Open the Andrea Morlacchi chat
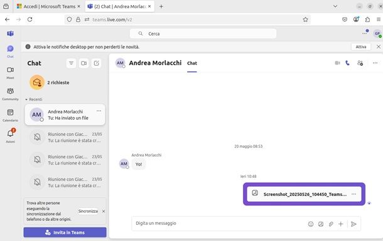Image resolution: width=383 pixels, height=241 pixels. click(65, 115)
